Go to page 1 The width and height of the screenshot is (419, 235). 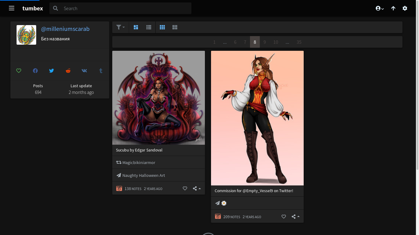tap(214, 42)
